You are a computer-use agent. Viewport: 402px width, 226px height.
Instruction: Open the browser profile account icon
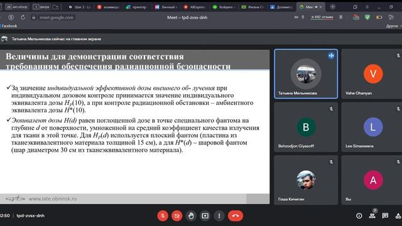tap(11, 18)
